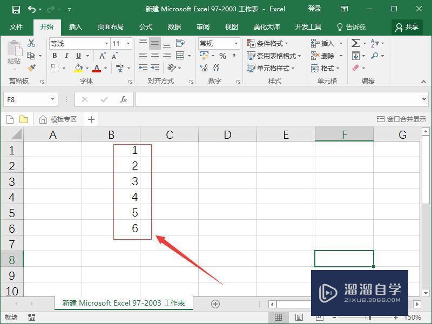Open the font size dropdown
This screenshot has height=324, width=432.
[127, 43]
